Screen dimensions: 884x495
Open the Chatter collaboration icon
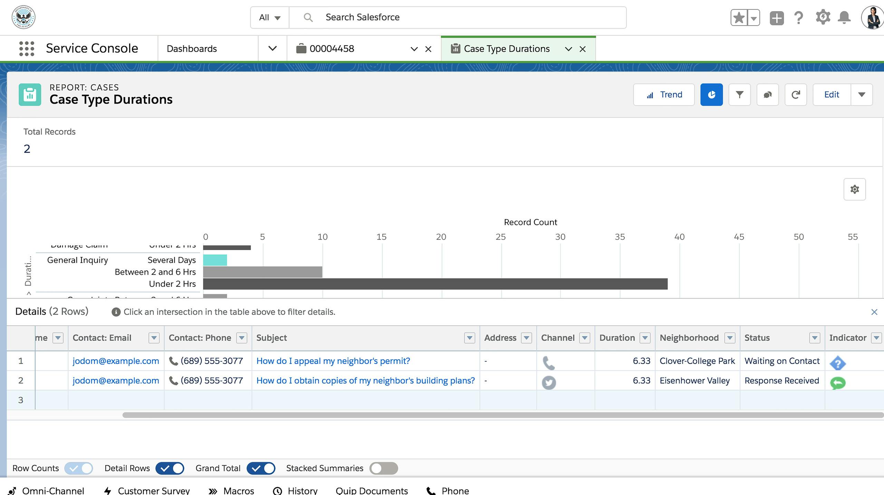pyautogui.click(x=767, y=95)
